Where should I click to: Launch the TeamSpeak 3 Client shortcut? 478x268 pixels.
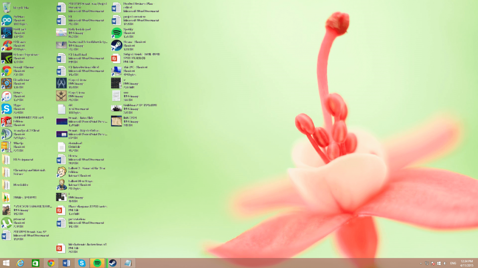click(6, 133)
